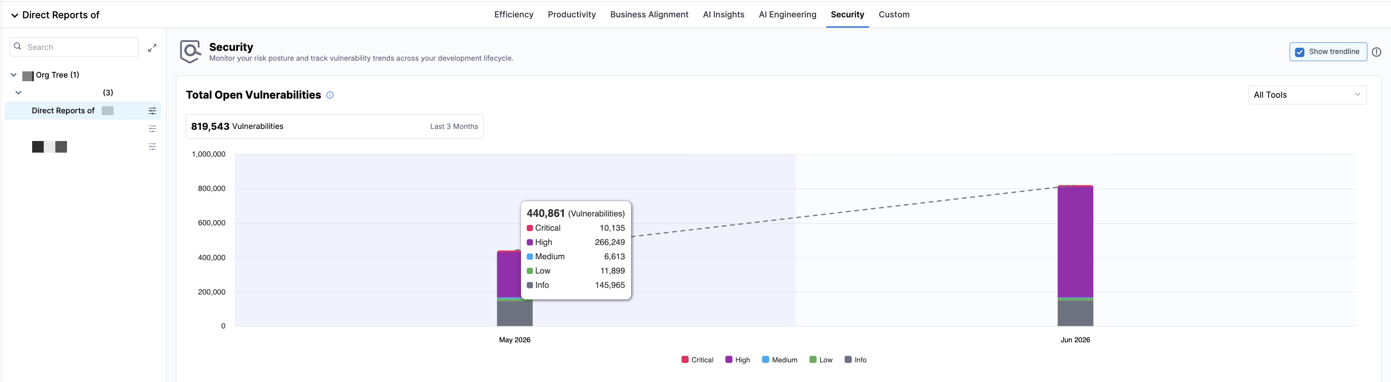Click the magnifier icon in Search box
Image resolution: width=1391 pixels, height=382 pixels.
point(18,46)
